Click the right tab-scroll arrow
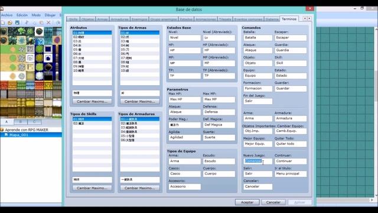378x213 pixels. tap(309, 18)
